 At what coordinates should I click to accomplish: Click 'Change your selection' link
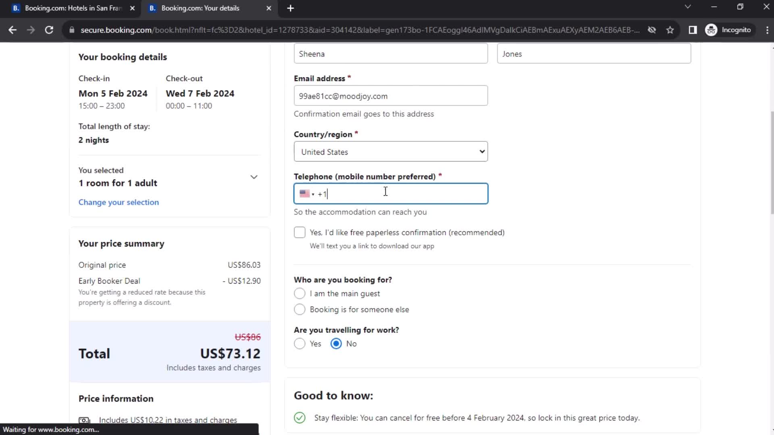pyautogui.click(x=119, y=202)
